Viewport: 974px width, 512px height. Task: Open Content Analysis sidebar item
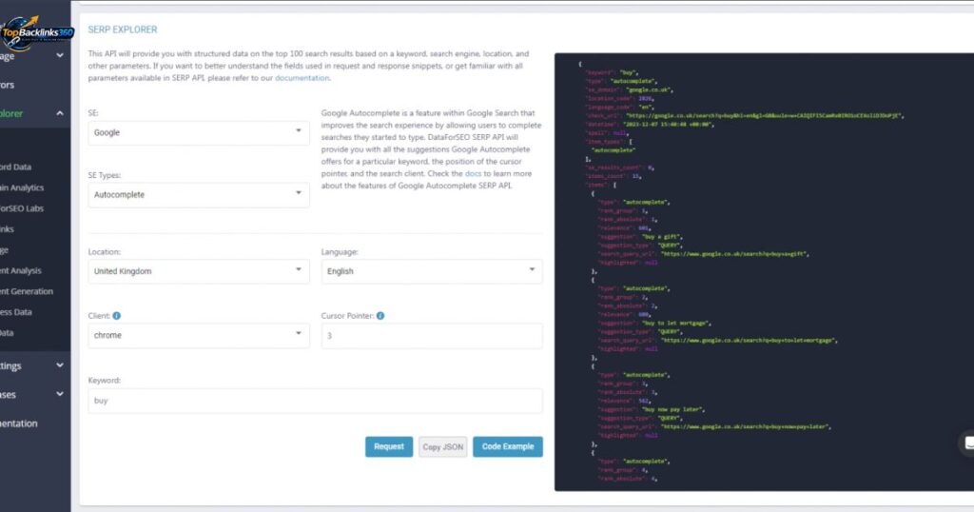pos(21,271)
